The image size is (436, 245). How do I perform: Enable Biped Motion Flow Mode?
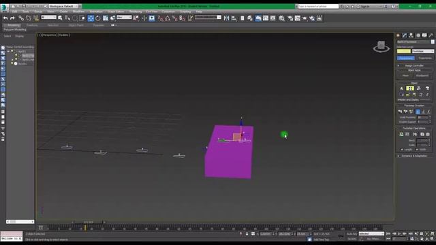419,88
